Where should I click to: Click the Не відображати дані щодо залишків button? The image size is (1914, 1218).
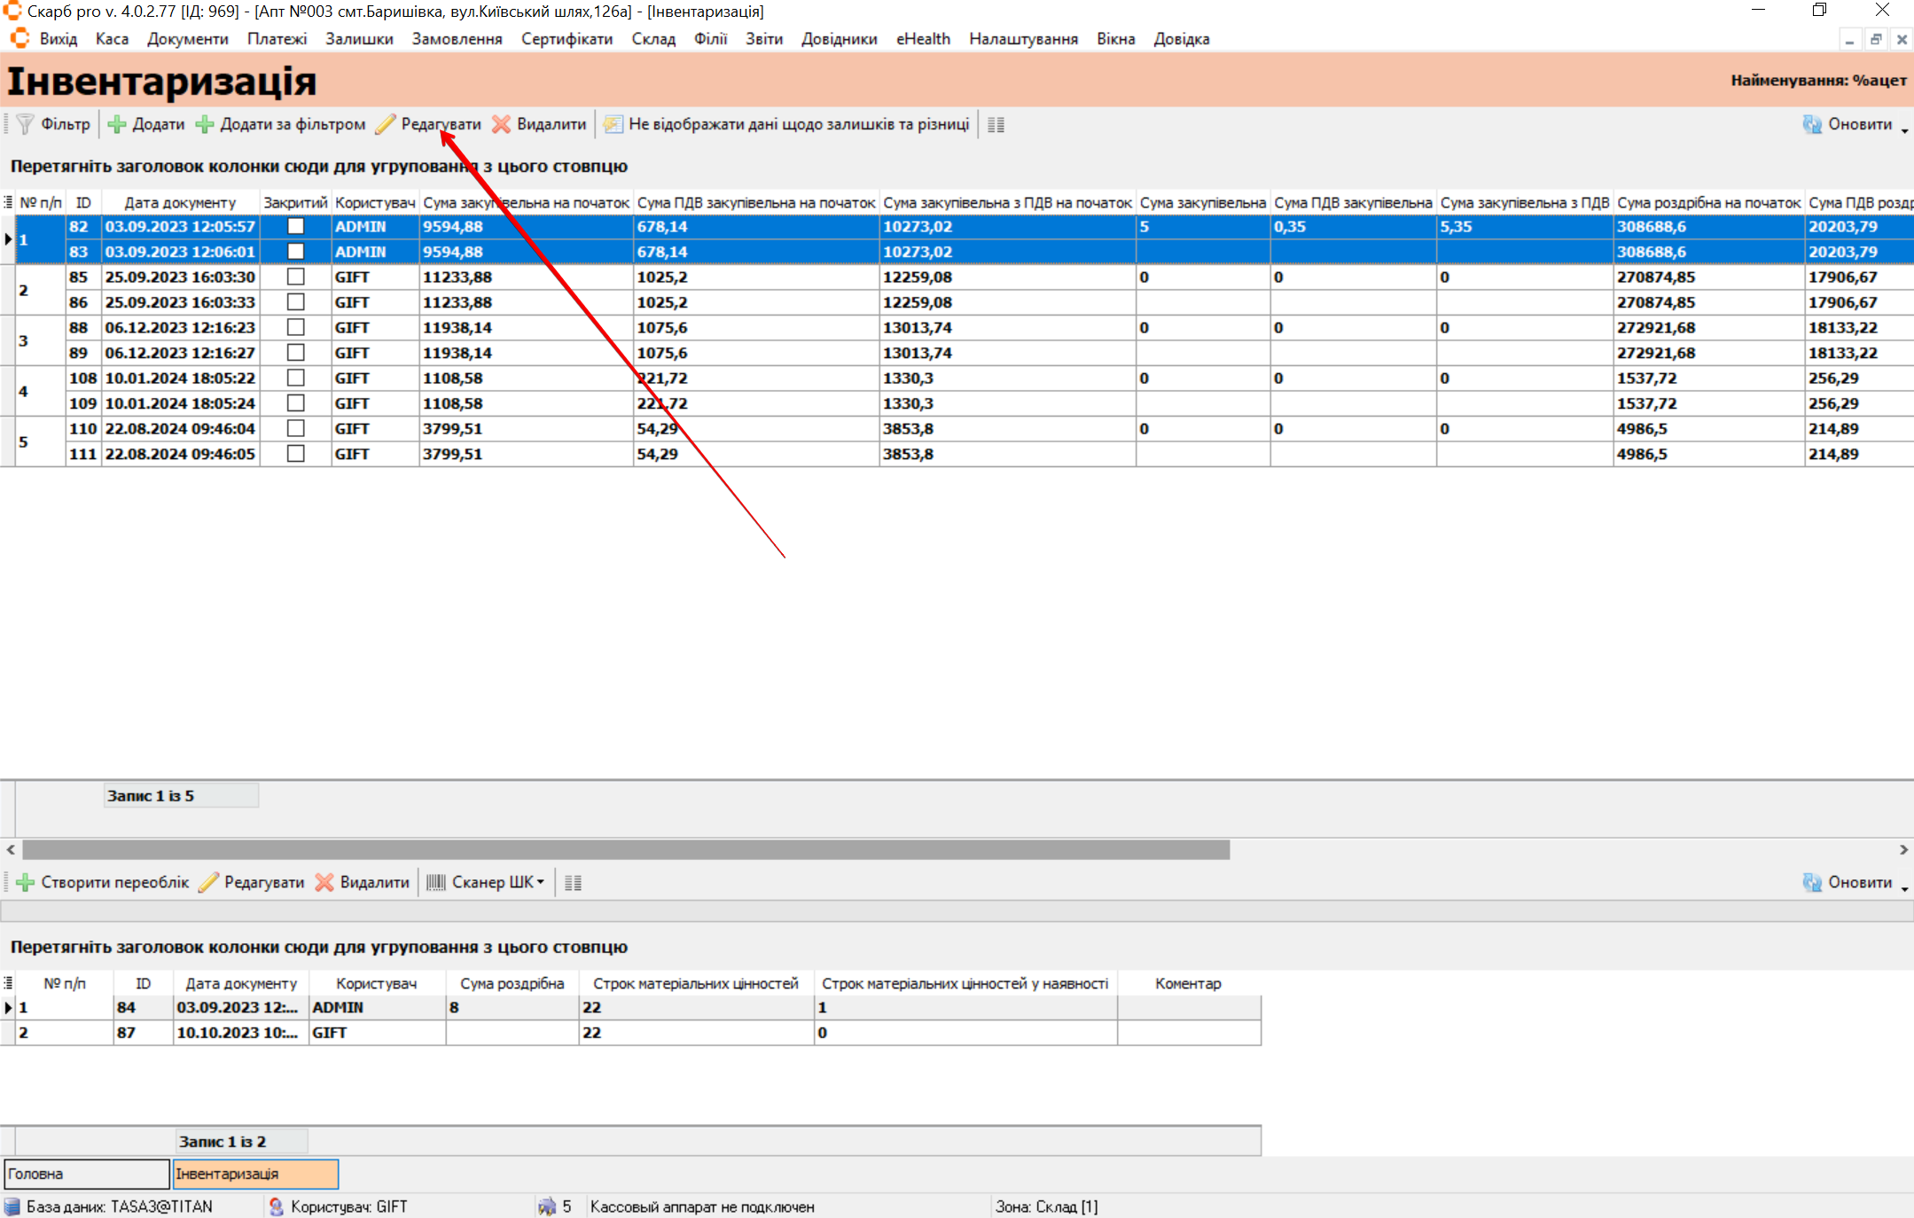(x=787, y=124)
